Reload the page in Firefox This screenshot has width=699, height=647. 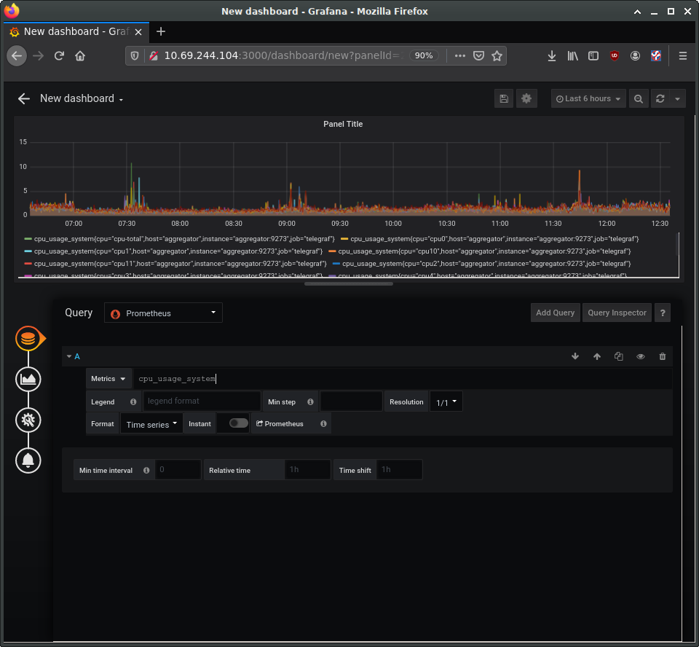pyautogui.click(x=59, y=56)
